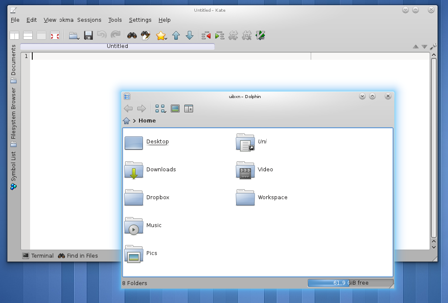
Task: Open dropdown arrow beside open-file folder icon
Action: point(78,38)
